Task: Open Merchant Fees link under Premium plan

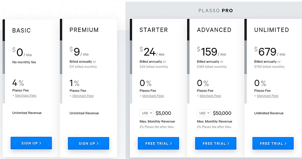Action: pyautogui.click(x=83, y=96)
